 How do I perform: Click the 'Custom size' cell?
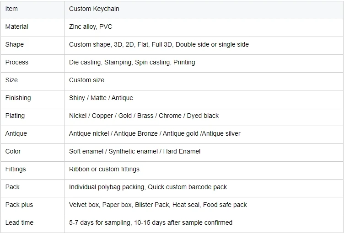[x=86, y=80]
